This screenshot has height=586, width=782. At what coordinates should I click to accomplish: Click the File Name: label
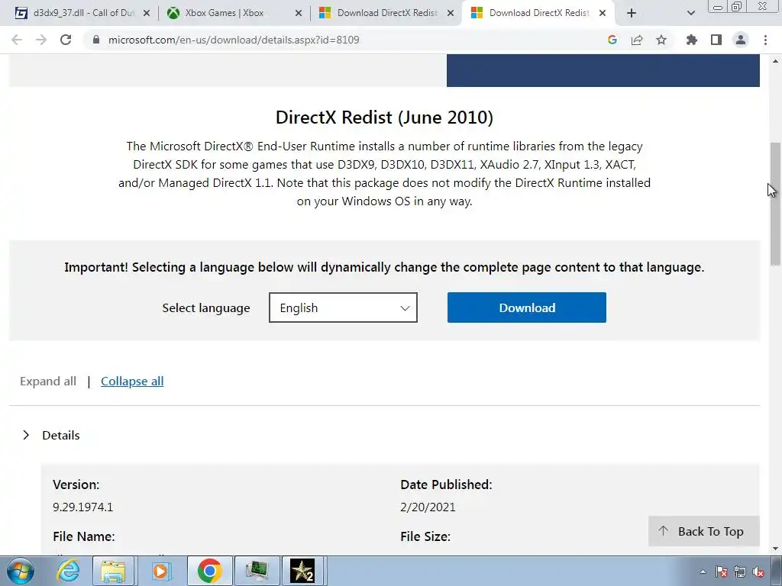point(84,536)
